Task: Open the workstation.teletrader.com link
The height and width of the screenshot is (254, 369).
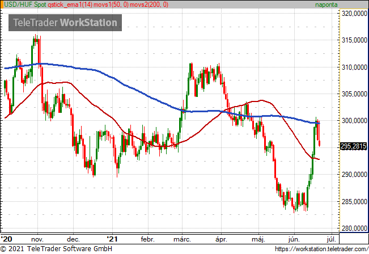Action: (321, 249)
